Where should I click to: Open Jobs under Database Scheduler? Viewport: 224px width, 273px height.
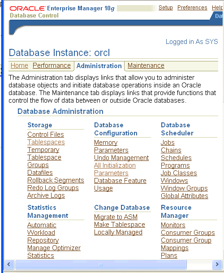pos(168,143)
